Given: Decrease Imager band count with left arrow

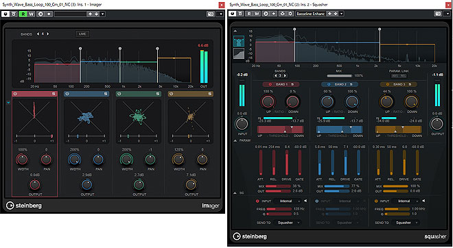Looking at the screenshot, I should 38,34.
